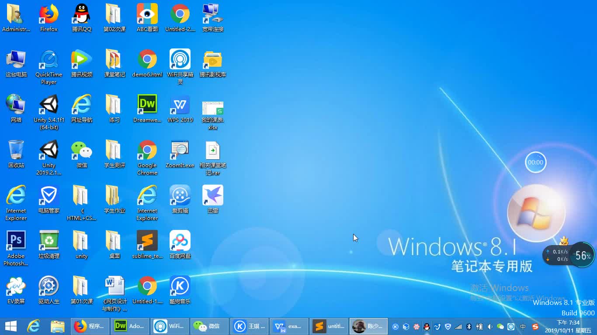
Task: Open the 网络 network icon
Action: [16, 109]
